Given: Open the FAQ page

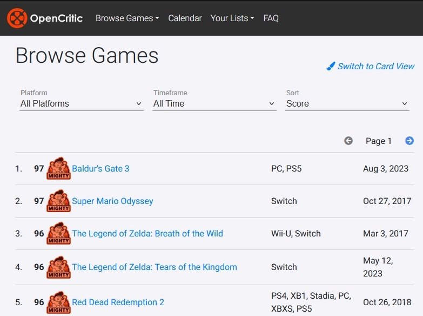Looking at the screenshot, I should [x=271, y=18].
